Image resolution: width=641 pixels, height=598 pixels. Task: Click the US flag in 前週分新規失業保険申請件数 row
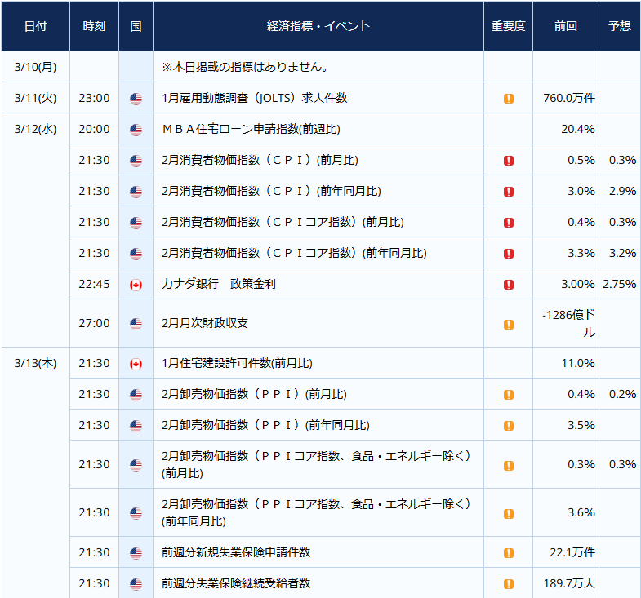pyautogui.click(x=136, y=553)
